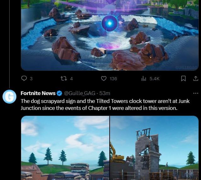The width and height of the screenshot is (201, 180).
Task: Click the repost count number 4
Action: click(x=72, y=79)
